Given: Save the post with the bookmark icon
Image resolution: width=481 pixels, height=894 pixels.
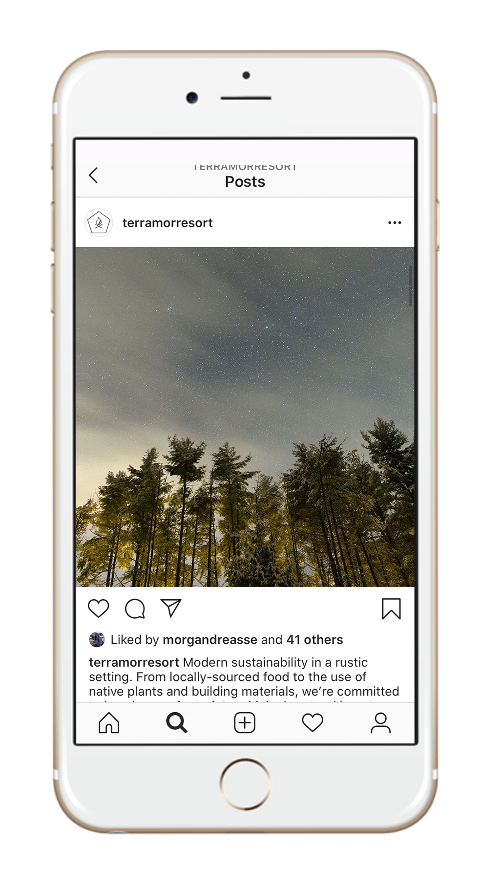Looking at the screenshot, I should click(391, 609).
